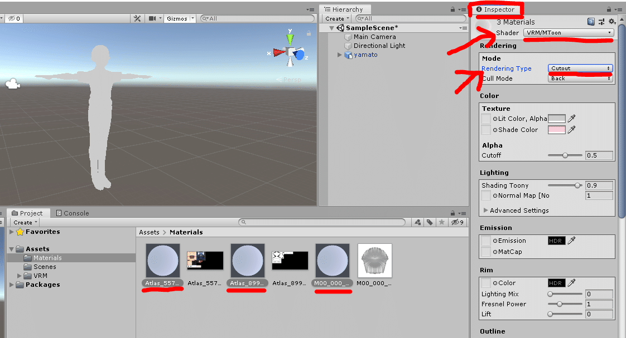Click the Shading Toony value field 0.9
The image size is (626, 338).
(599, 185)
